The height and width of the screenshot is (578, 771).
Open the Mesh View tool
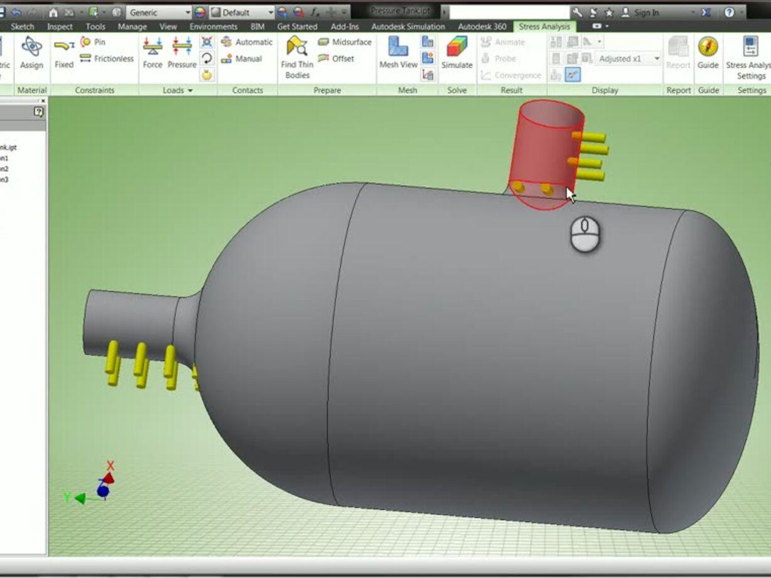[397, 54]
